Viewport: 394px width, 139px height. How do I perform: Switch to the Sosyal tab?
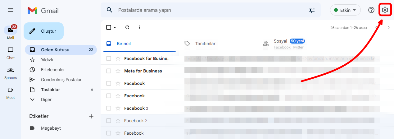click(281, 44)
